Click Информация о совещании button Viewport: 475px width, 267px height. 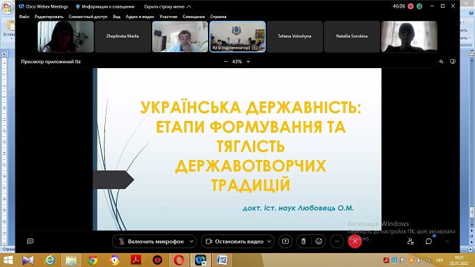click(x=105, y=6)
